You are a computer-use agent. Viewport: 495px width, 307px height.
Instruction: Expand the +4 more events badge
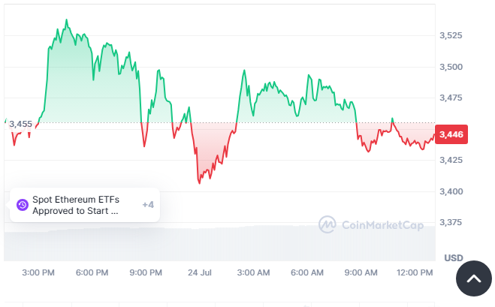tap(147, 205)
